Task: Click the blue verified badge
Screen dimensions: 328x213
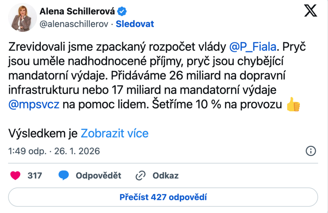Action: coord(122,12)
